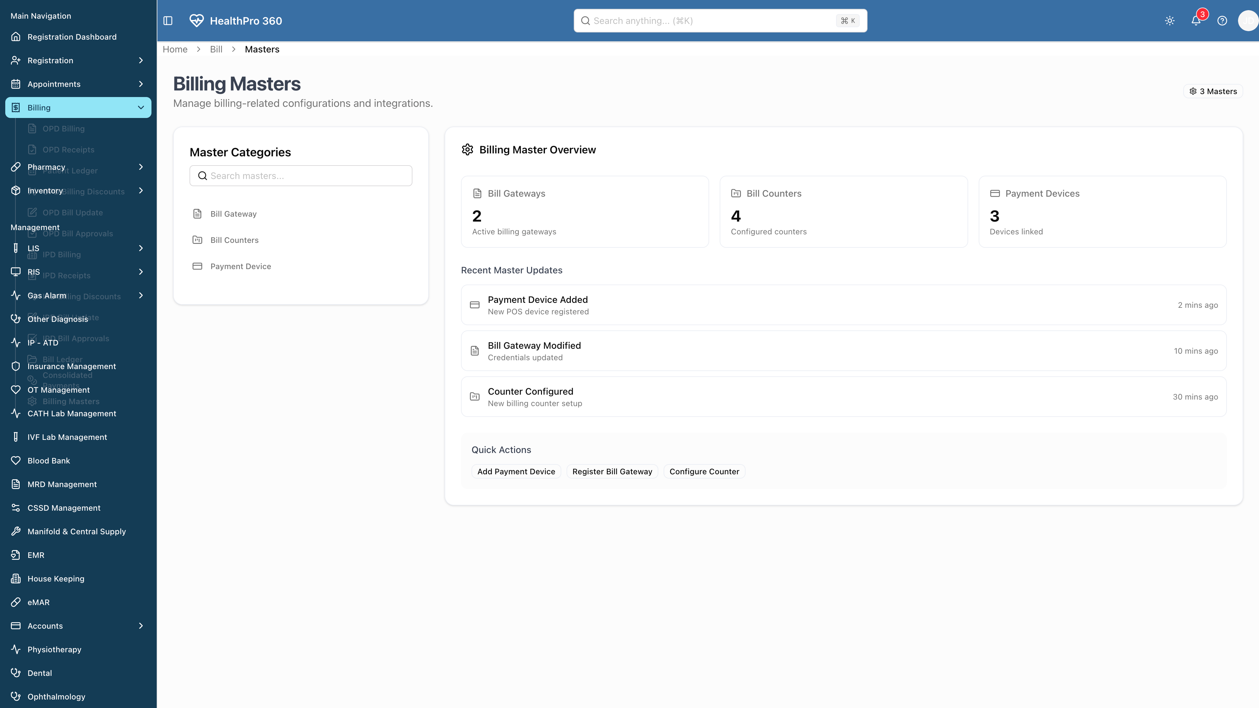The image size is (1259, 708).
Task: Click the Manifold & Central Supply wrench icon
Action: coord(16,531)
